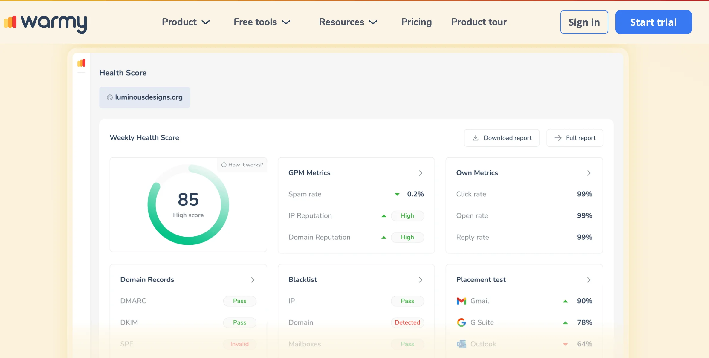Screen dimensions: 709x358
Task: Expand the Blacklist card chevron
Action: [421, 280]
